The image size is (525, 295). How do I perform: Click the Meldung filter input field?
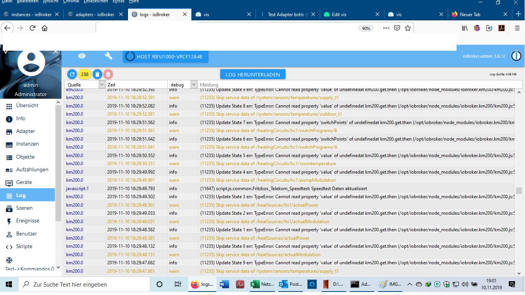pyautogui.click(x=361, y=85)
